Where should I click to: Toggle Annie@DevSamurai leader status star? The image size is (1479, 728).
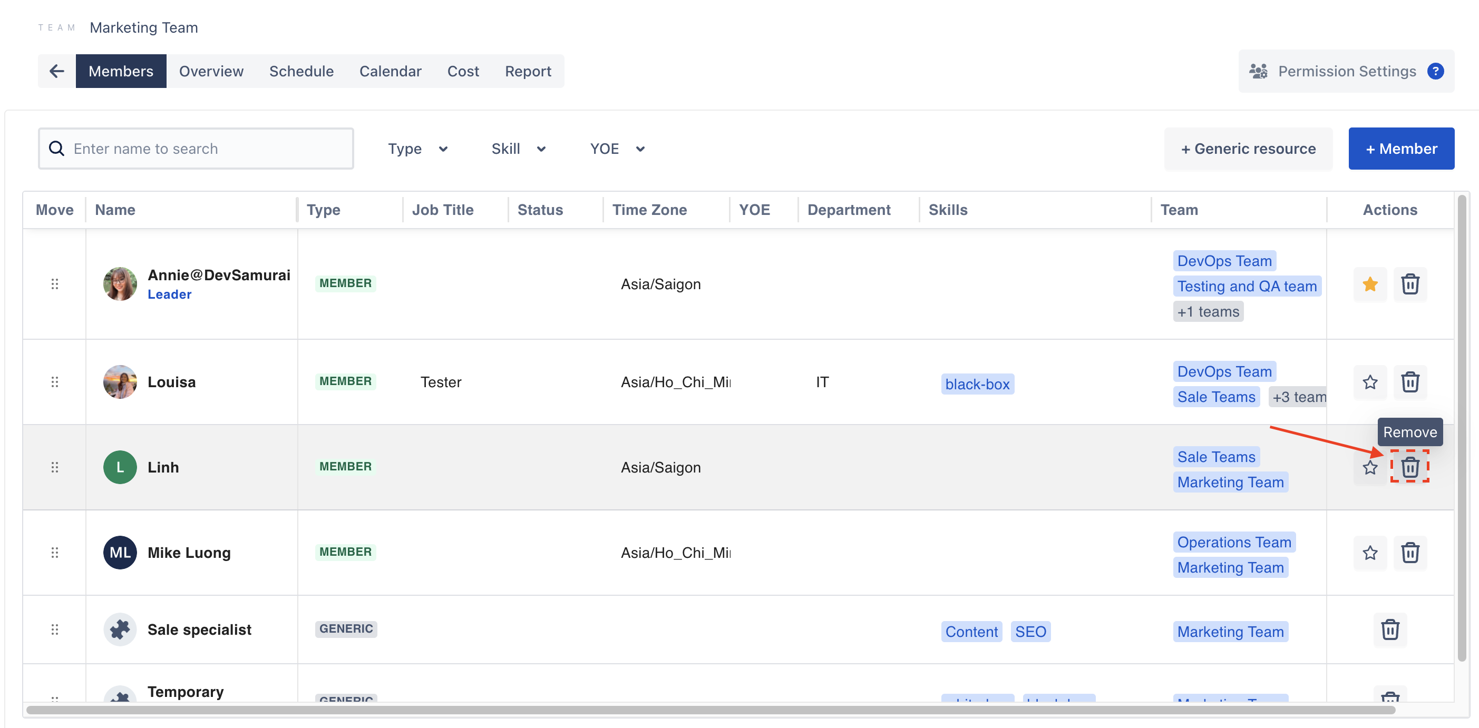(1369, 283)
